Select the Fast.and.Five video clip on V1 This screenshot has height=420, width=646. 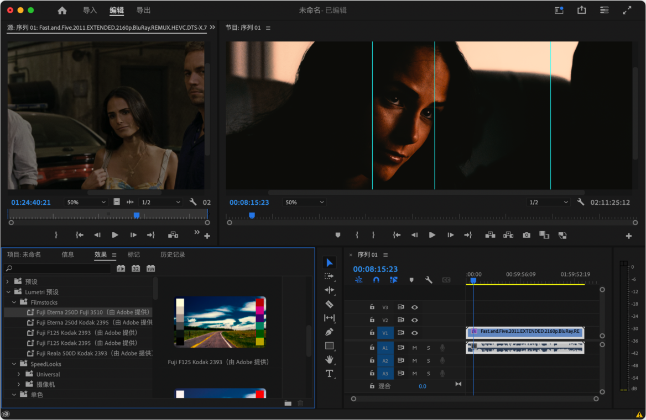[x=525, y=332]
